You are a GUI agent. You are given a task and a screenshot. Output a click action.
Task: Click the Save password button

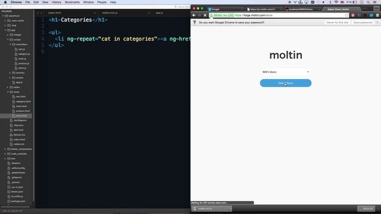tap(363, 23)
